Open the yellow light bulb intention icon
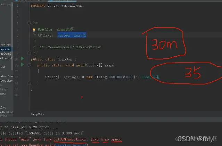The height and width of the screenshot is (146, 222). click(x=34, y=30)
